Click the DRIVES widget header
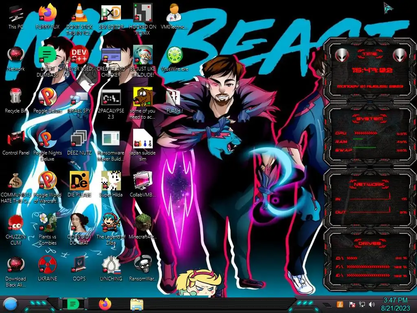This screenshot has height=313, width=417. [370, 243]
